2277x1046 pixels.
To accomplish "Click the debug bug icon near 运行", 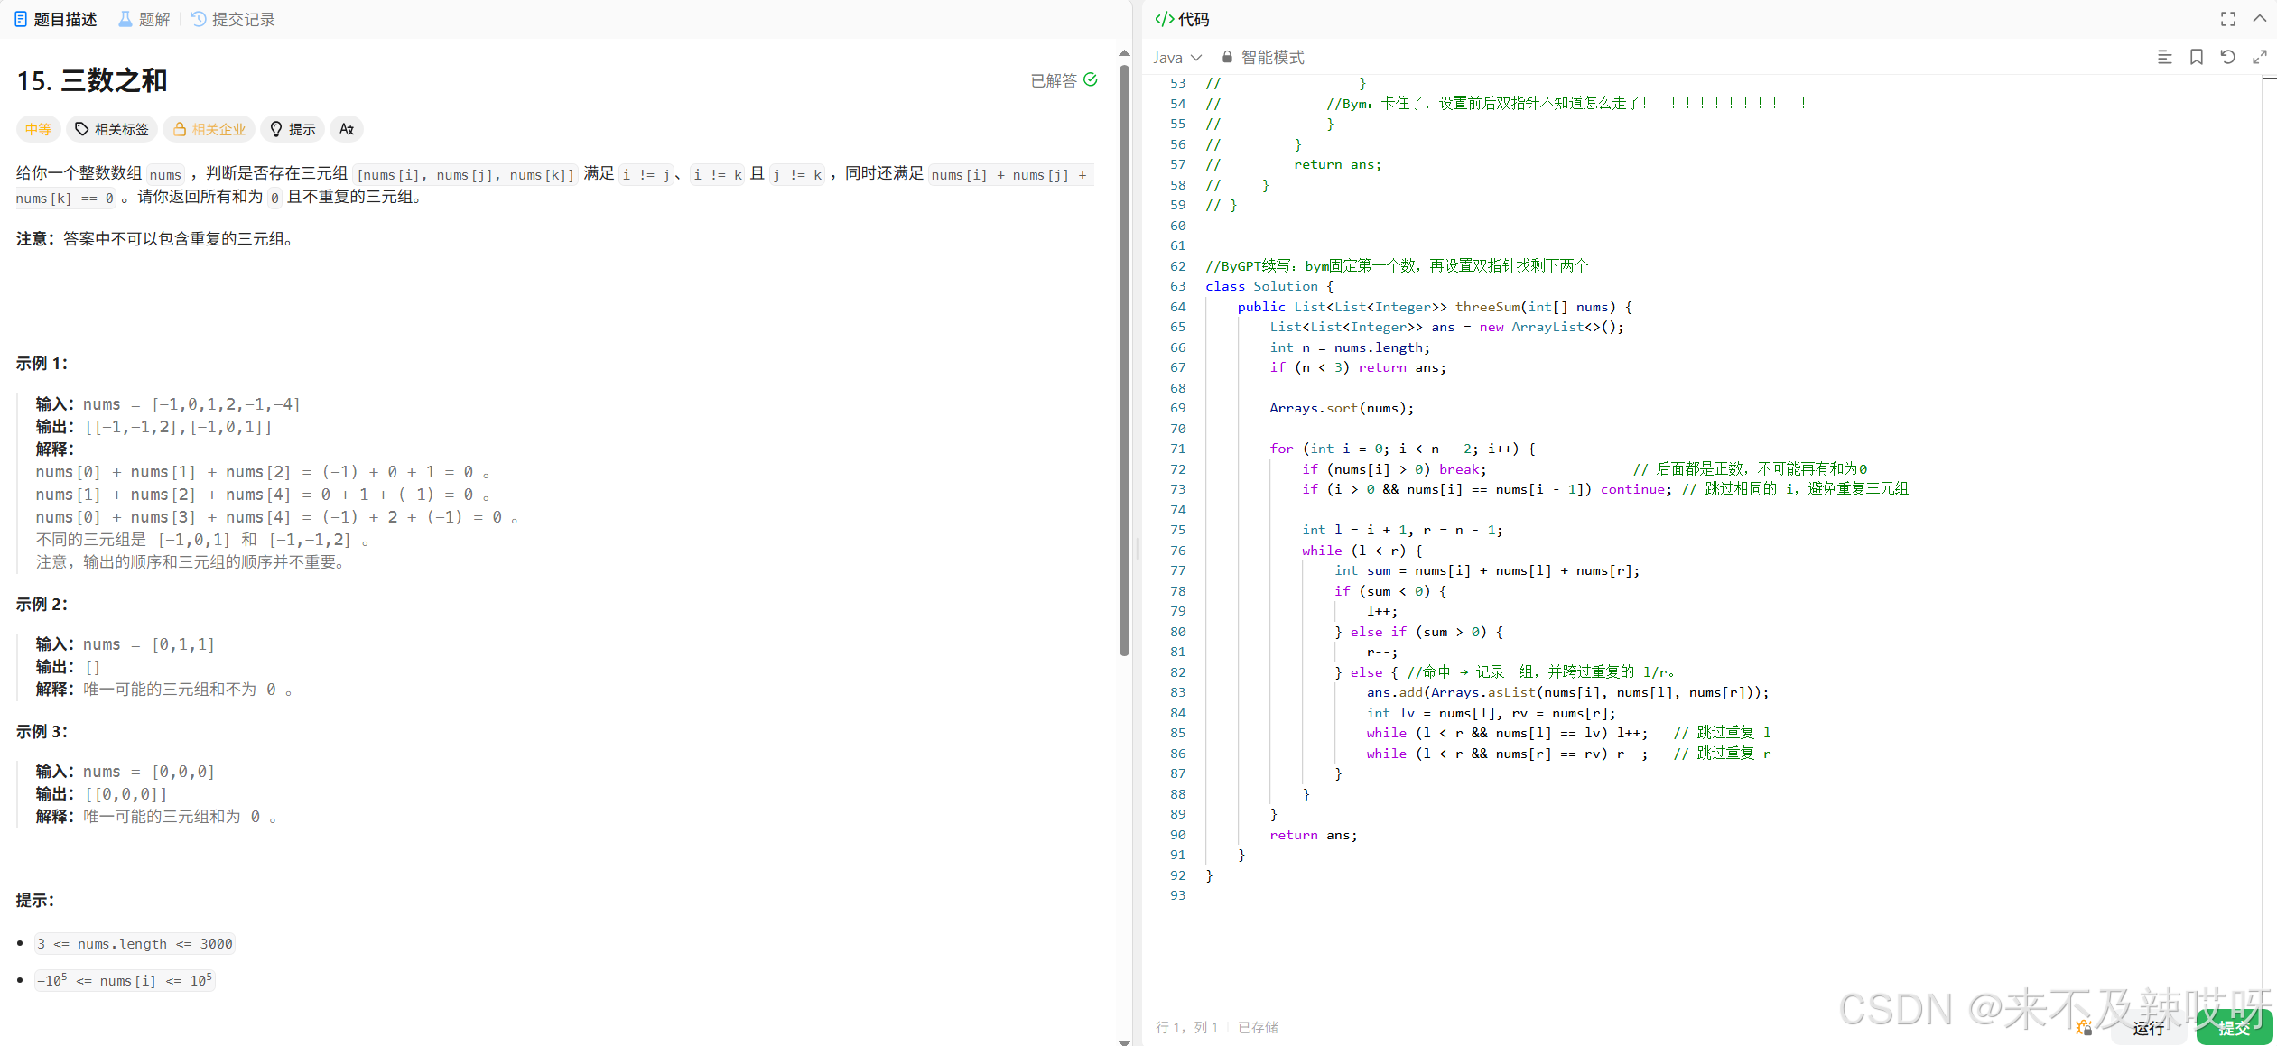I will tap(2084, 1027).
